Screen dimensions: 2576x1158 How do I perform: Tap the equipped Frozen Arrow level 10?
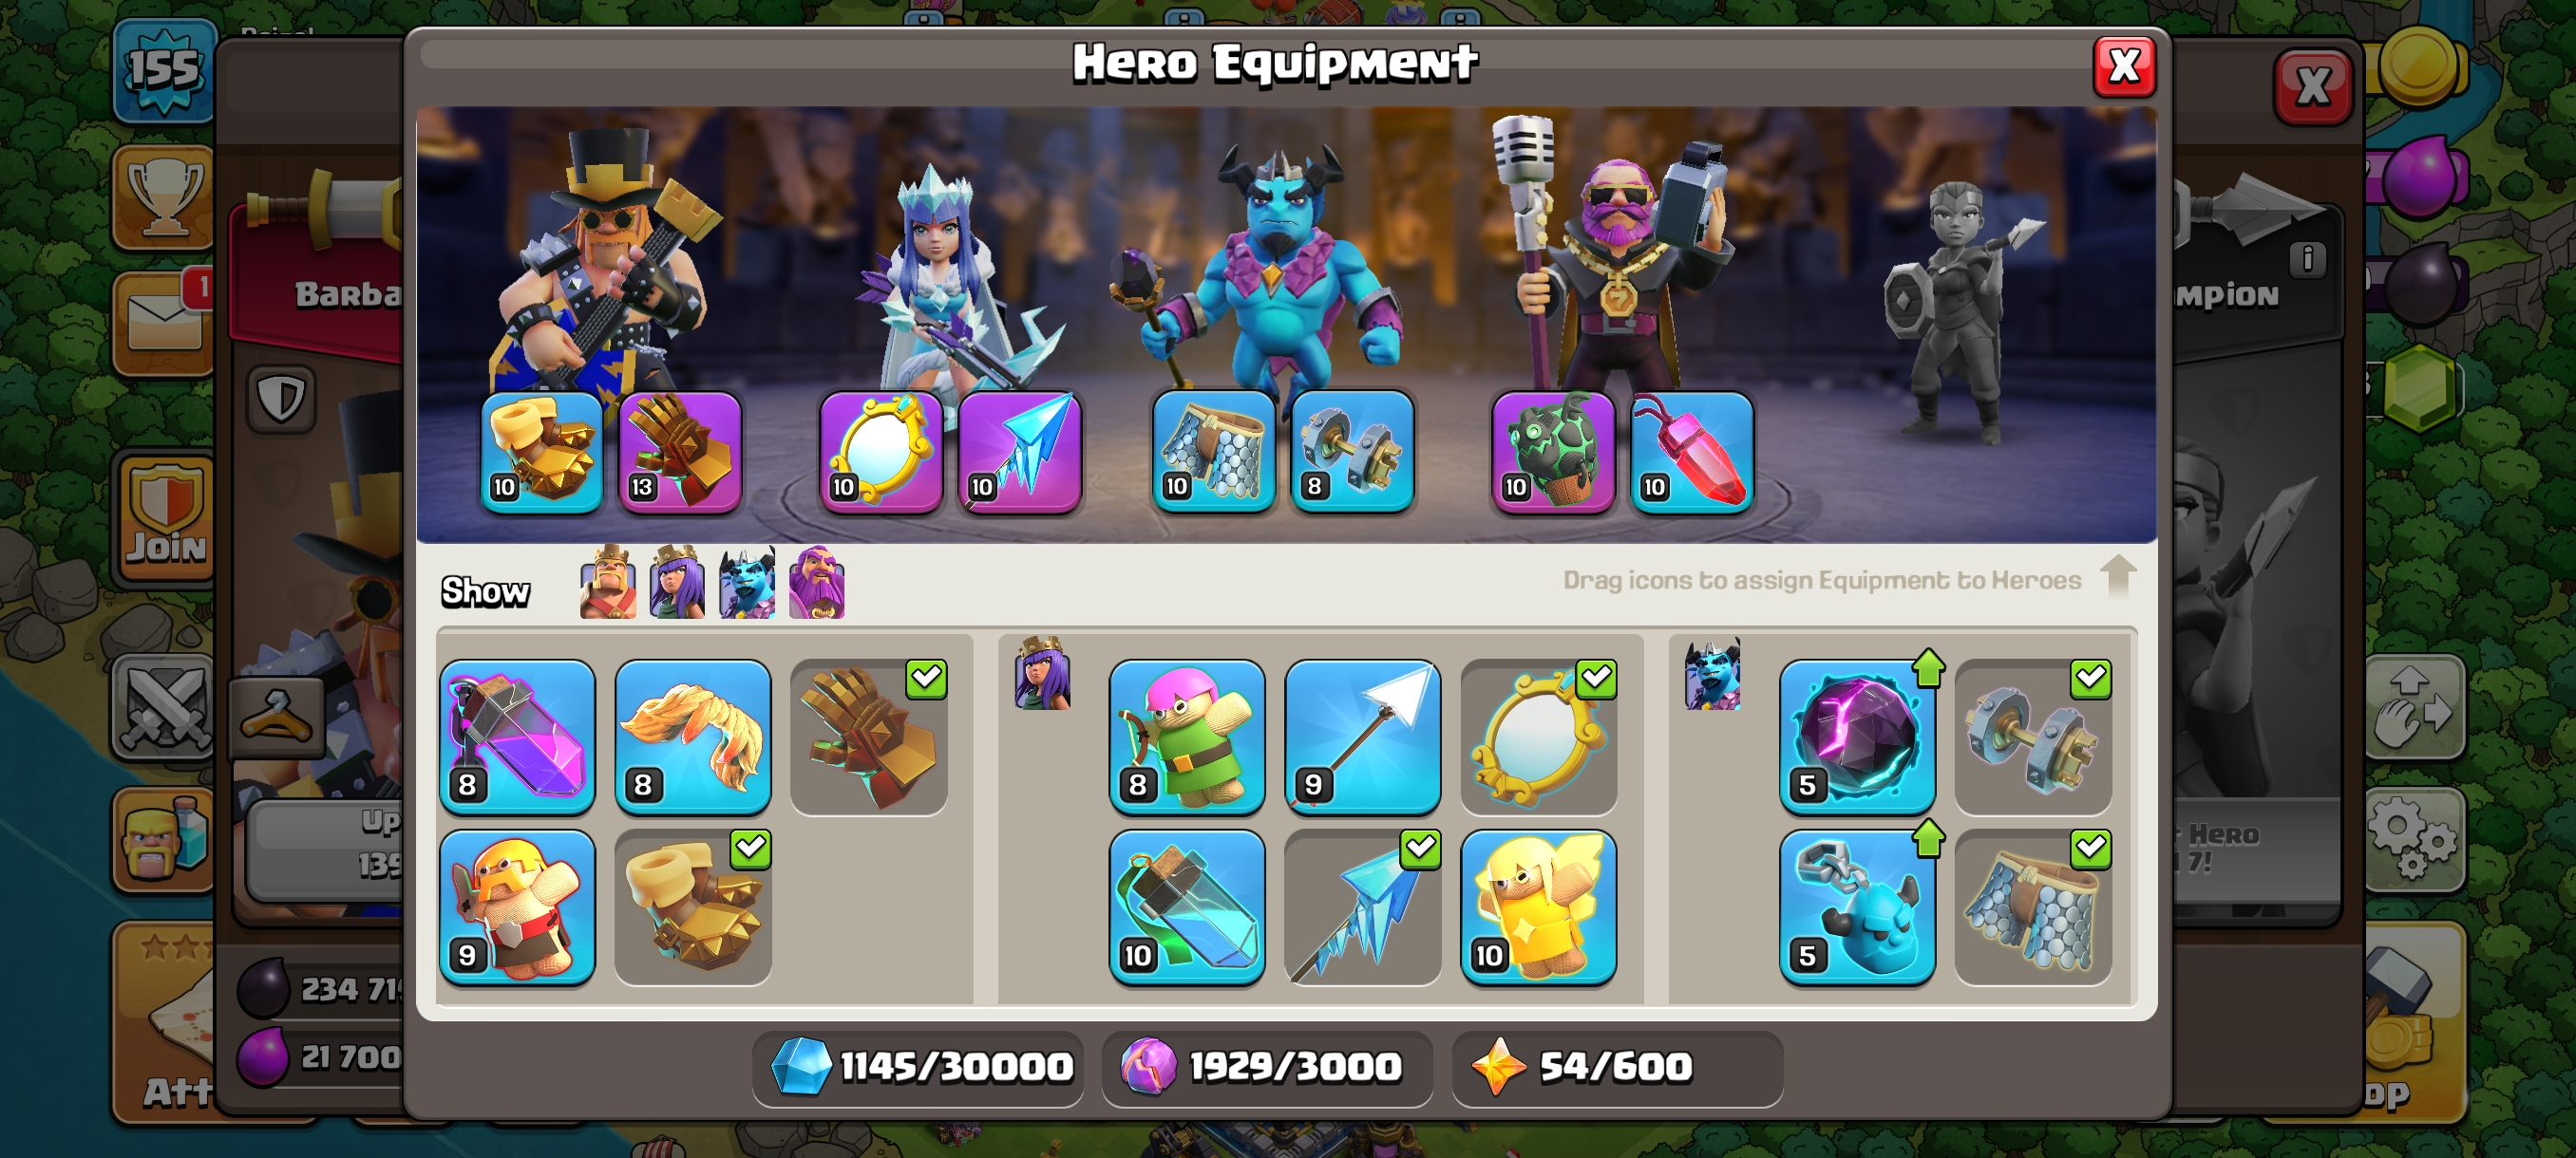pos(1020,452)
